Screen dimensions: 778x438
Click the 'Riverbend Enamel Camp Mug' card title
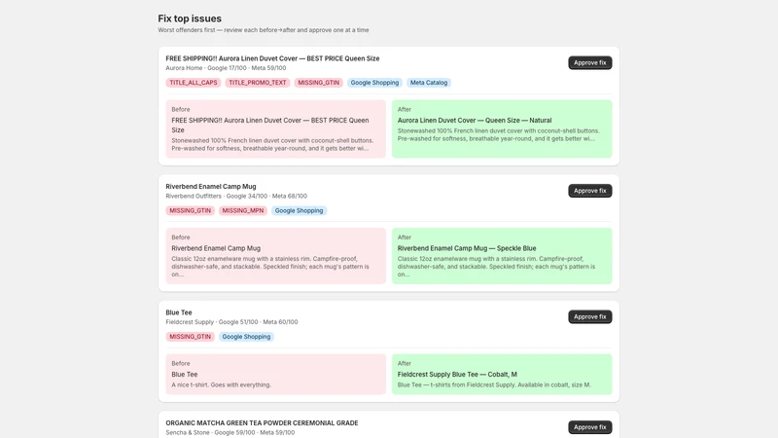point(211,187)
